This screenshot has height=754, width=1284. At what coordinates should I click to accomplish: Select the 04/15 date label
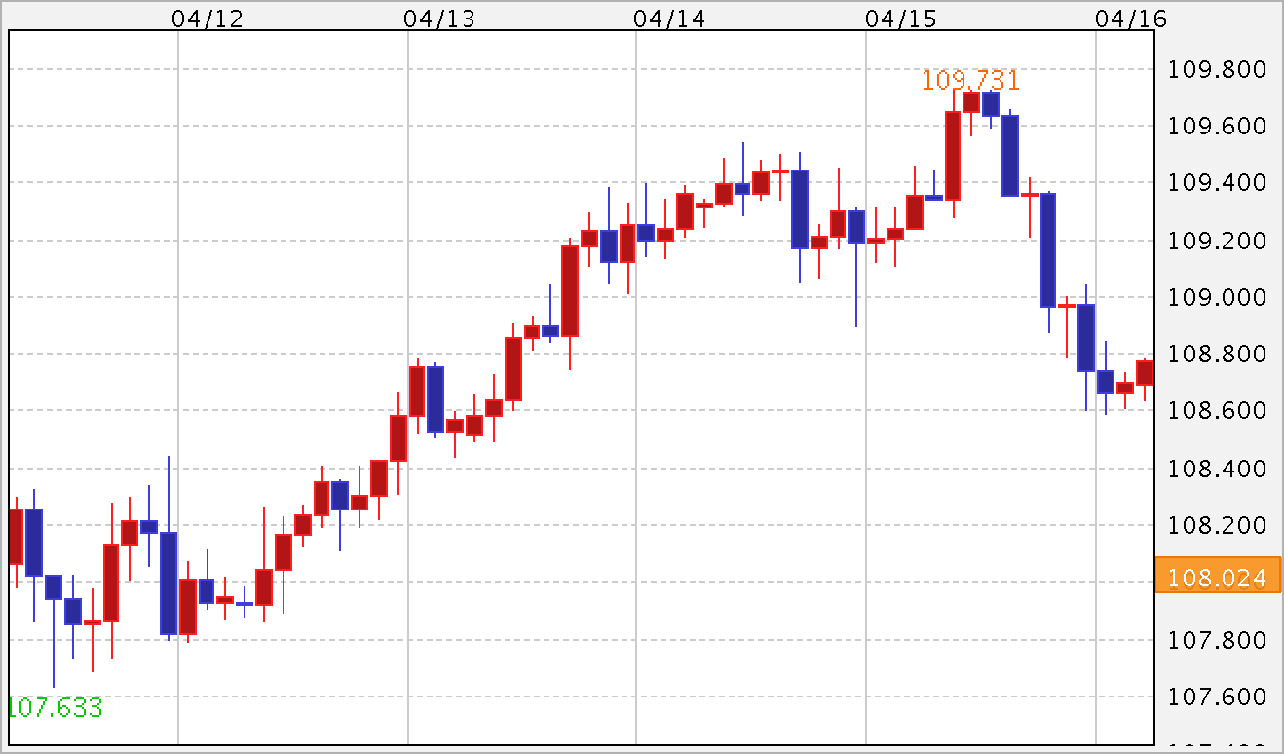900,18
